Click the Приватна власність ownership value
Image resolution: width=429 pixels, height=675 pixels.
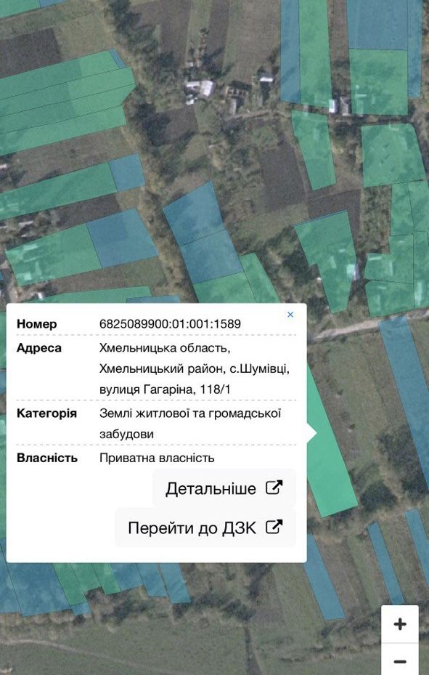point(157,458)
